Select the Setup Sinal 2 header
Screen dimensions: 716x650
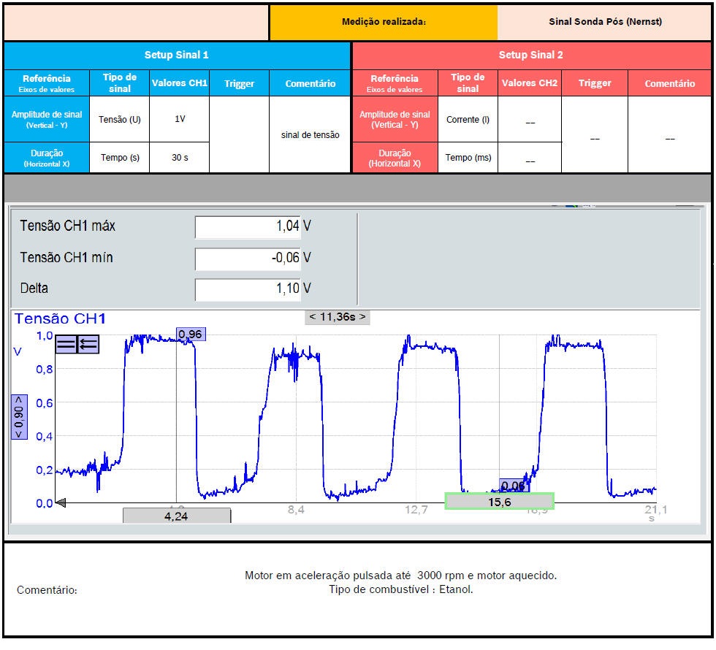click(x=531, y=56)
